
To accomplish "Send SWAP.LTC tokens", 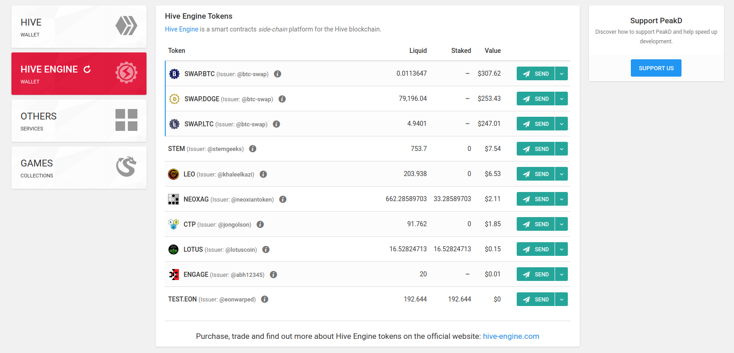I will pyautogui.click(x=535, y=124).
